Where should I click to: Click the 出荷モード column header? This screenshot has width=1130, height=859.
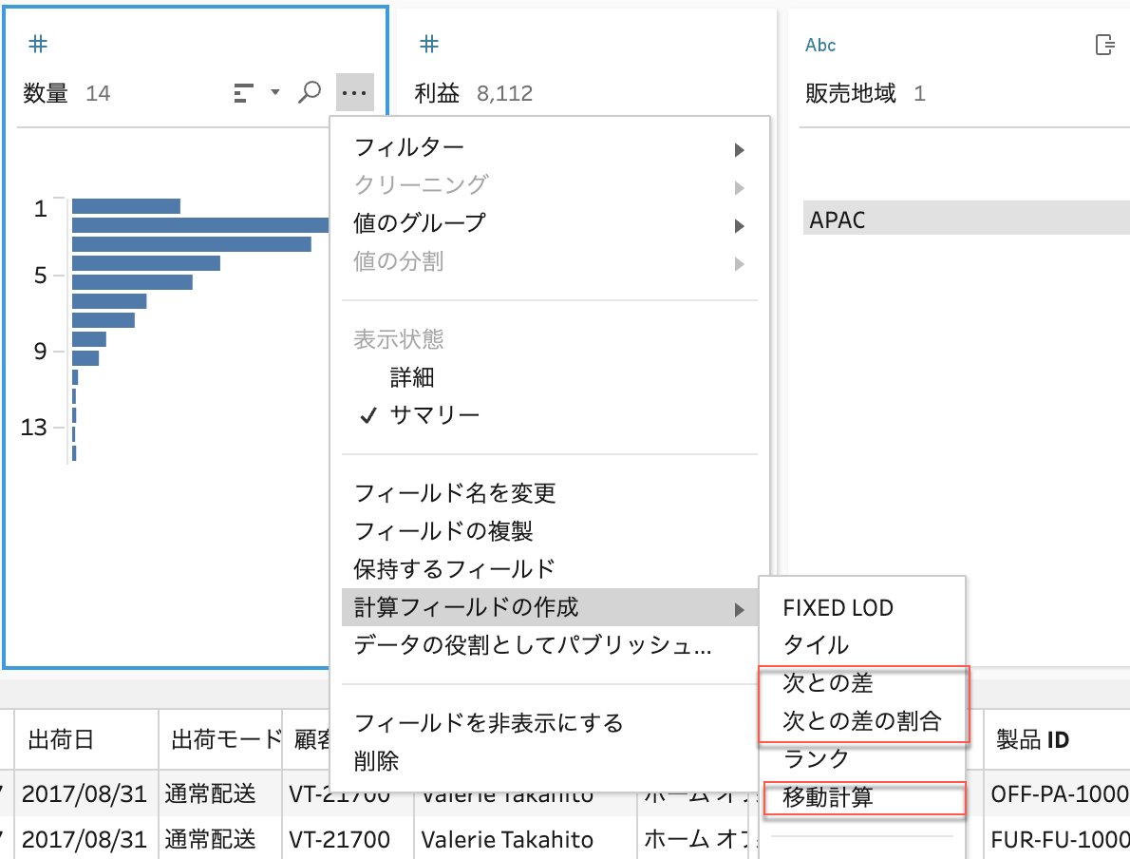pos(220,739)
